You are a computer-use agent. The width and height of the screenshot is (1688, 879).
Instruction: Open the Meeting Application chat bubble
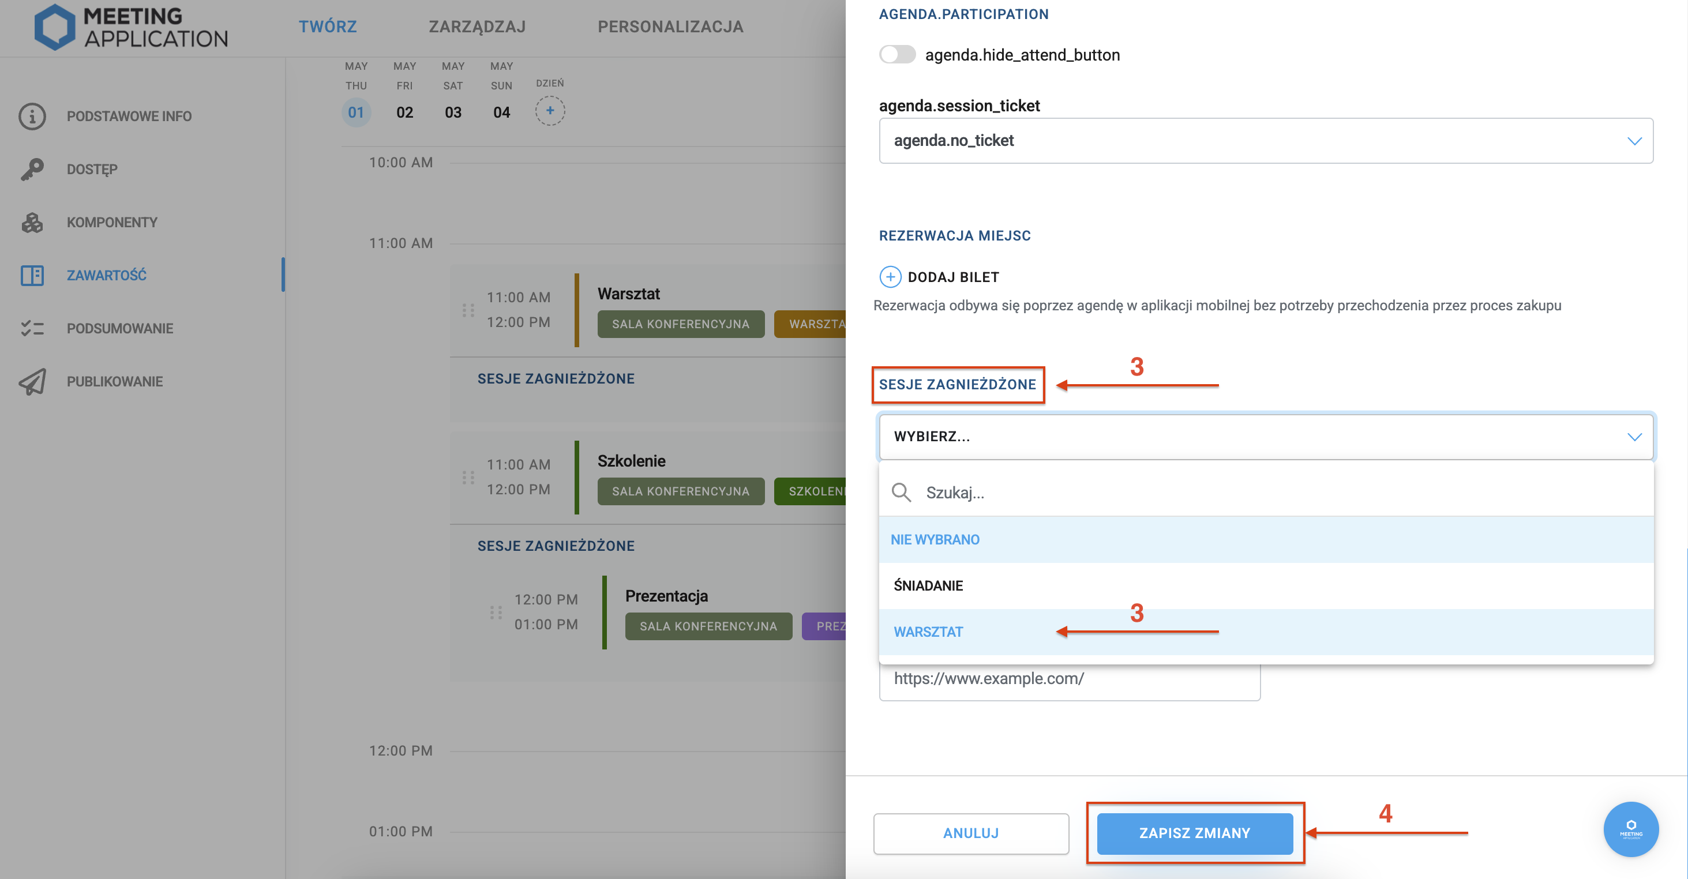point(1630,829)
